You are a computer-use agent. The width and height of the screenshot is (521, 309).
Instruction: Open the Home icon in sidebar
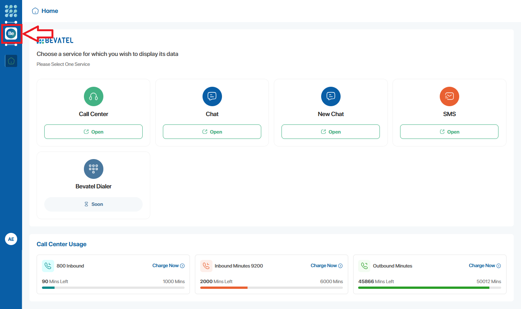pos(11,61)
